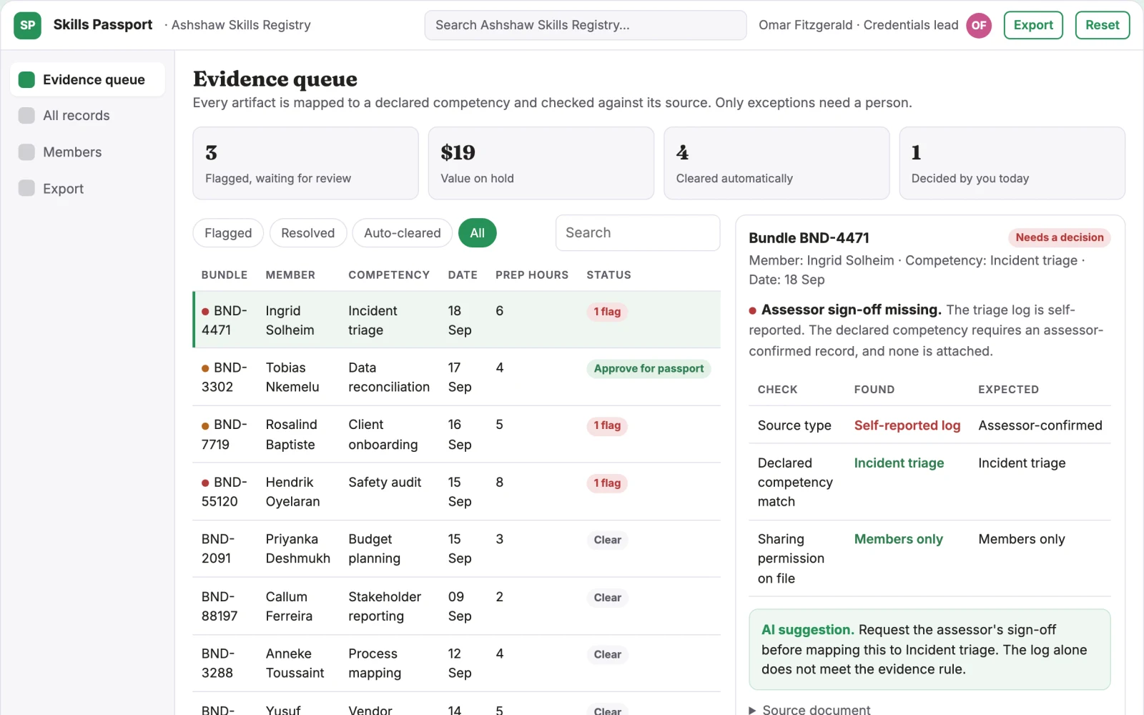The height and width of the screenshot is (715, 1144).
Task: Switch to the Flagged filter tab
Action: click(x=228, y=233)
